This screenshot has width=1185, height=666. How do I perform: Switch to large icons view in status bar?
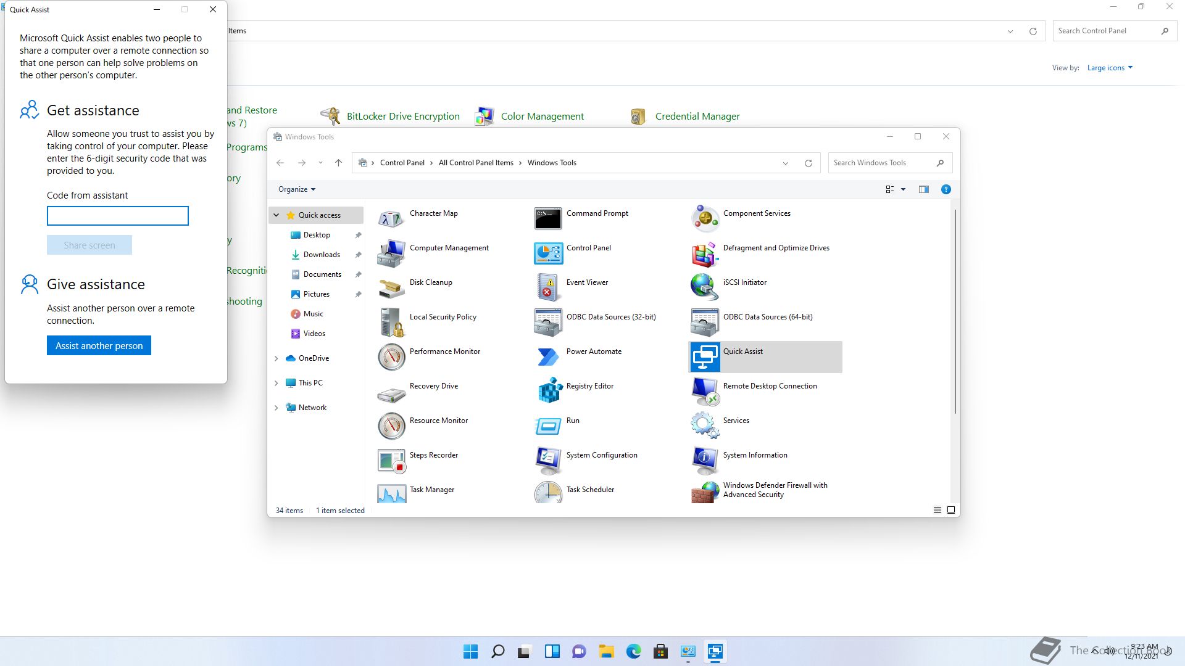951,510
